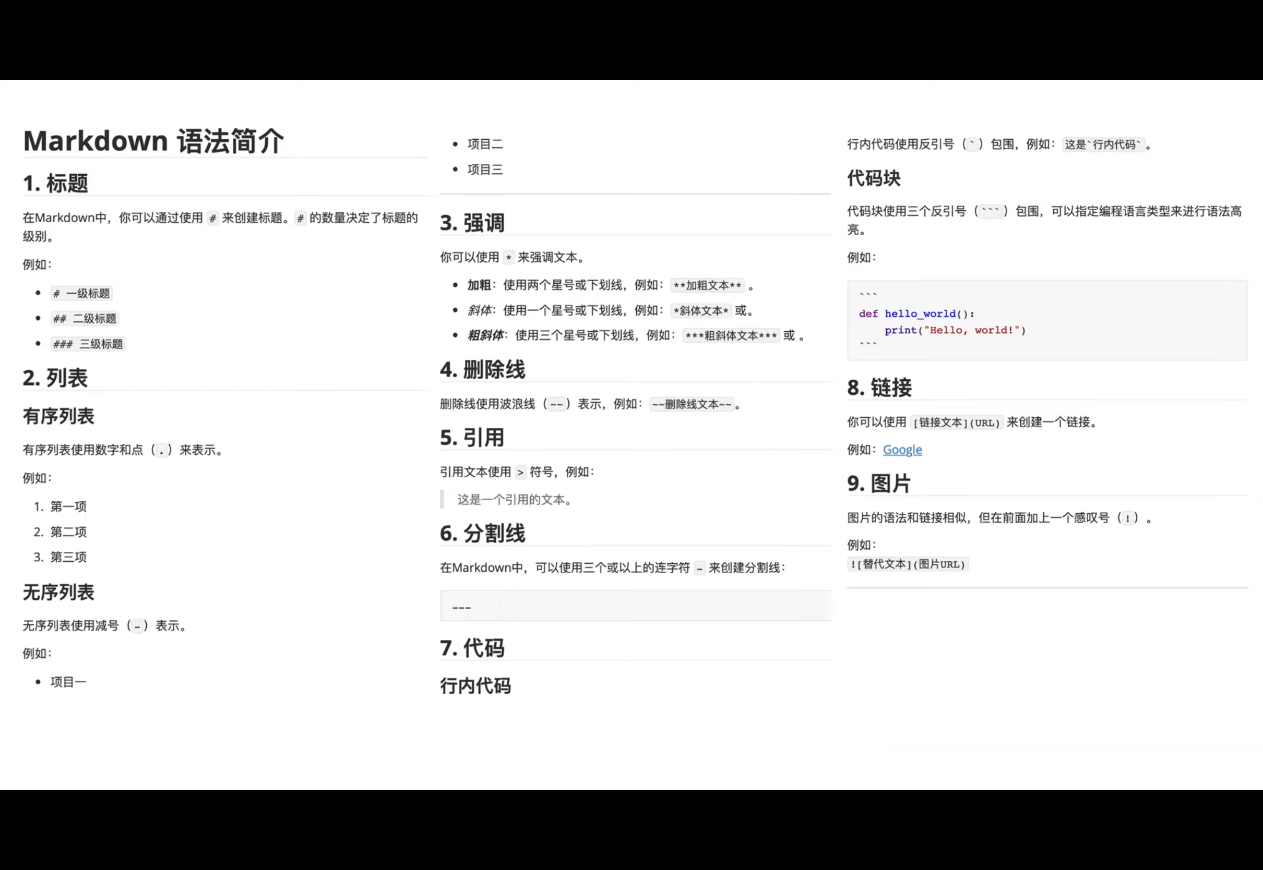Image resolution: width=1263 pixels, height=870 pixels.
Task: Click the '3. 强调' section heading
Action: [472, 223]
